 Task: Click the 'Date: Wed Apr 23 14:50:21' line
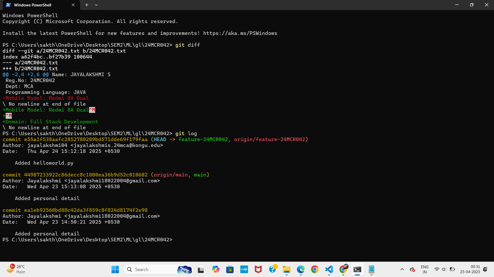[x=61, y=222]
